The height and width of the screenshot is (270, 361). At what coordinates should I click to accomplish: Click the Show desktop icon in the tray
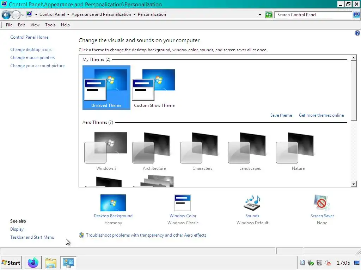click(x=357, y=263)
